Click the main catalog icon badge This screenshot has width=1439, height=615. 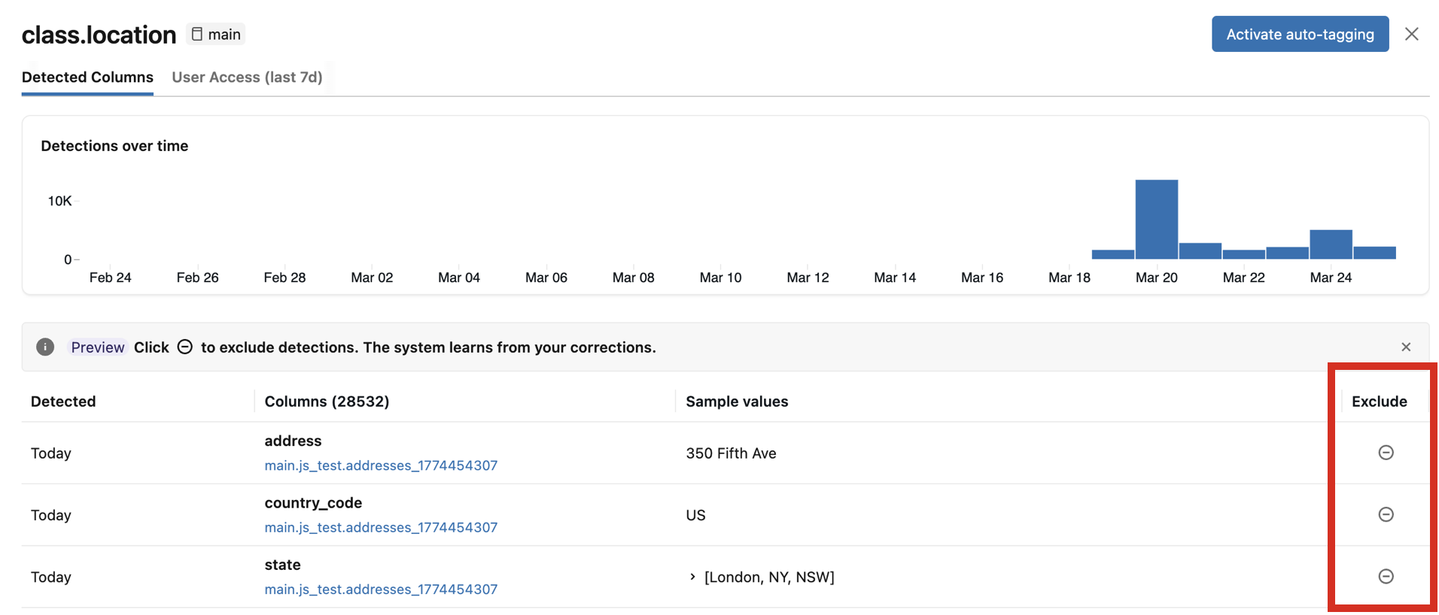point(215,35)
